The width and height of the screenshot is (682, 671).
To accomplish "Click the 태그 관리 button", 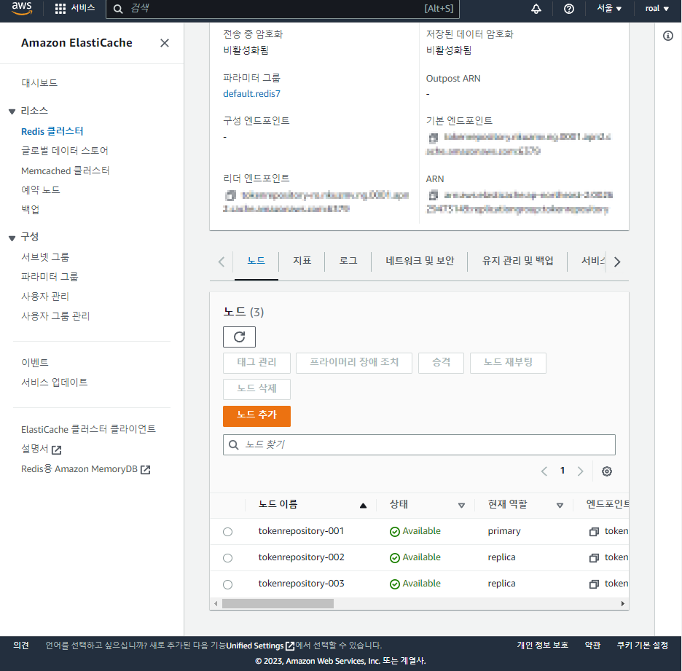I will (x=256, y=363).
